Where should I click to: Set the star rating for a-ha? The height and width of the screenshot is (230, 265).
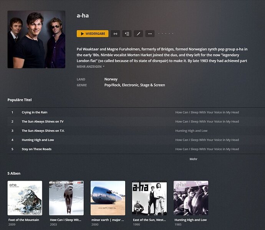166,34
